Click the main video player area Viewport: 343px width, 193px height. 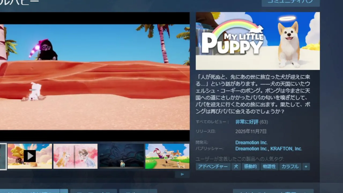pos(95,77)
